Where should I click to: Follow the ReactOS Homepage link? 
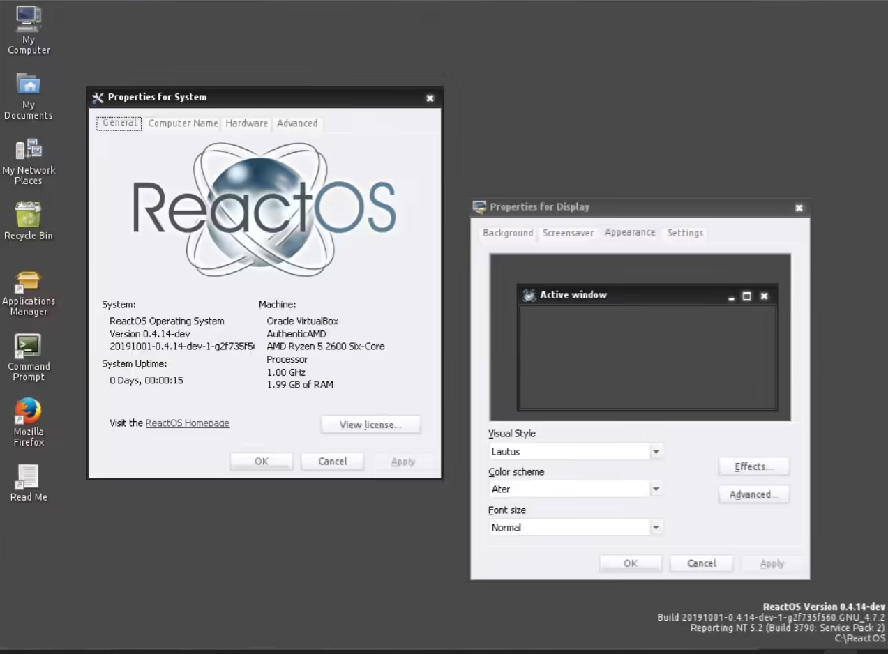pyautogui.click(x=187, y=423)
